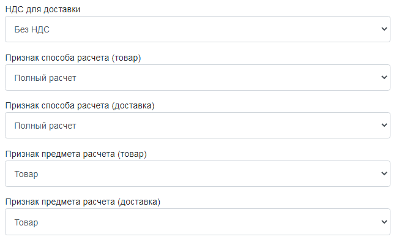This screenshot has width=399, height=242.
Task: Click Товар value under предмета расчета (доставка)
Action: [x=26, y=222]
